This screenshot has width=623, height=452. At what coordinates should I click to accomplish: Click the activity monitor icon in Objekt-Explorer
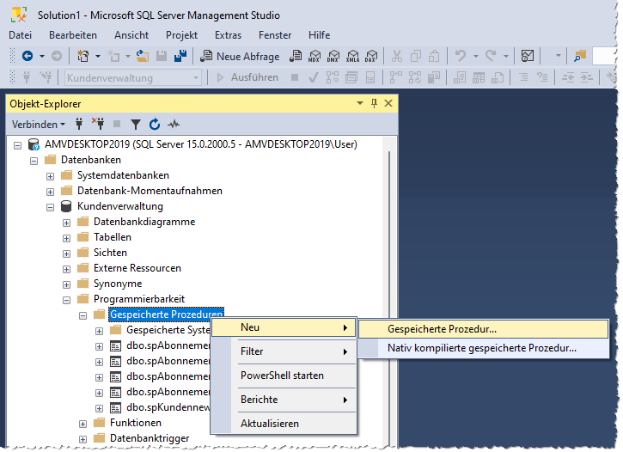[174, 124]
